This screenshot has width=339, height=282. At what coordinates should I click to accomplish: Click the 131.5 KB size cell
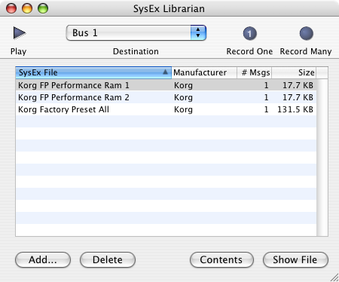pyautogui.click(x=295, y=109)
